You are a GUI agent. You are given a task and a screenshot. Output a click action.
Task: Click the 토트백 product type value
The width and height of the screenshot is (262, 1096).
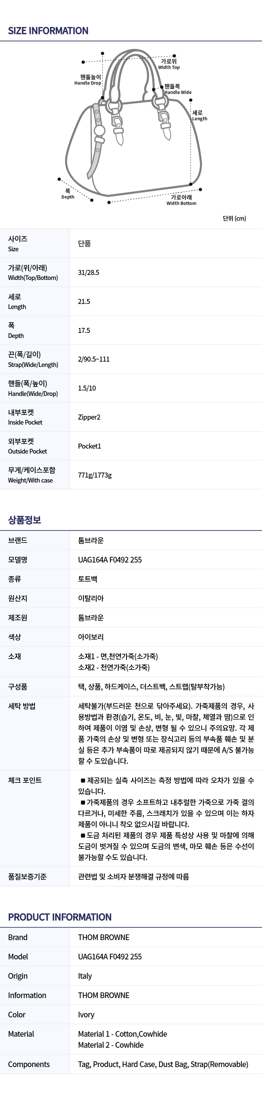coord(88,578)
